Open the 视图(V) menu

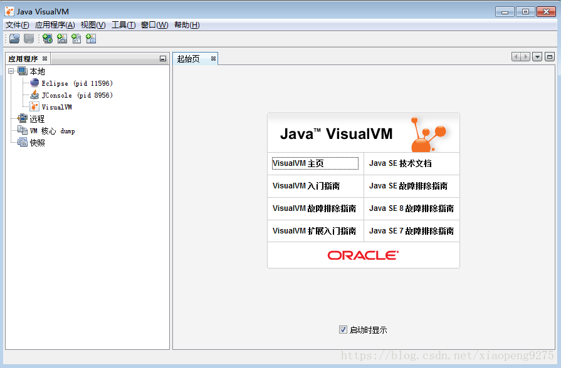(x=93, y=25)
